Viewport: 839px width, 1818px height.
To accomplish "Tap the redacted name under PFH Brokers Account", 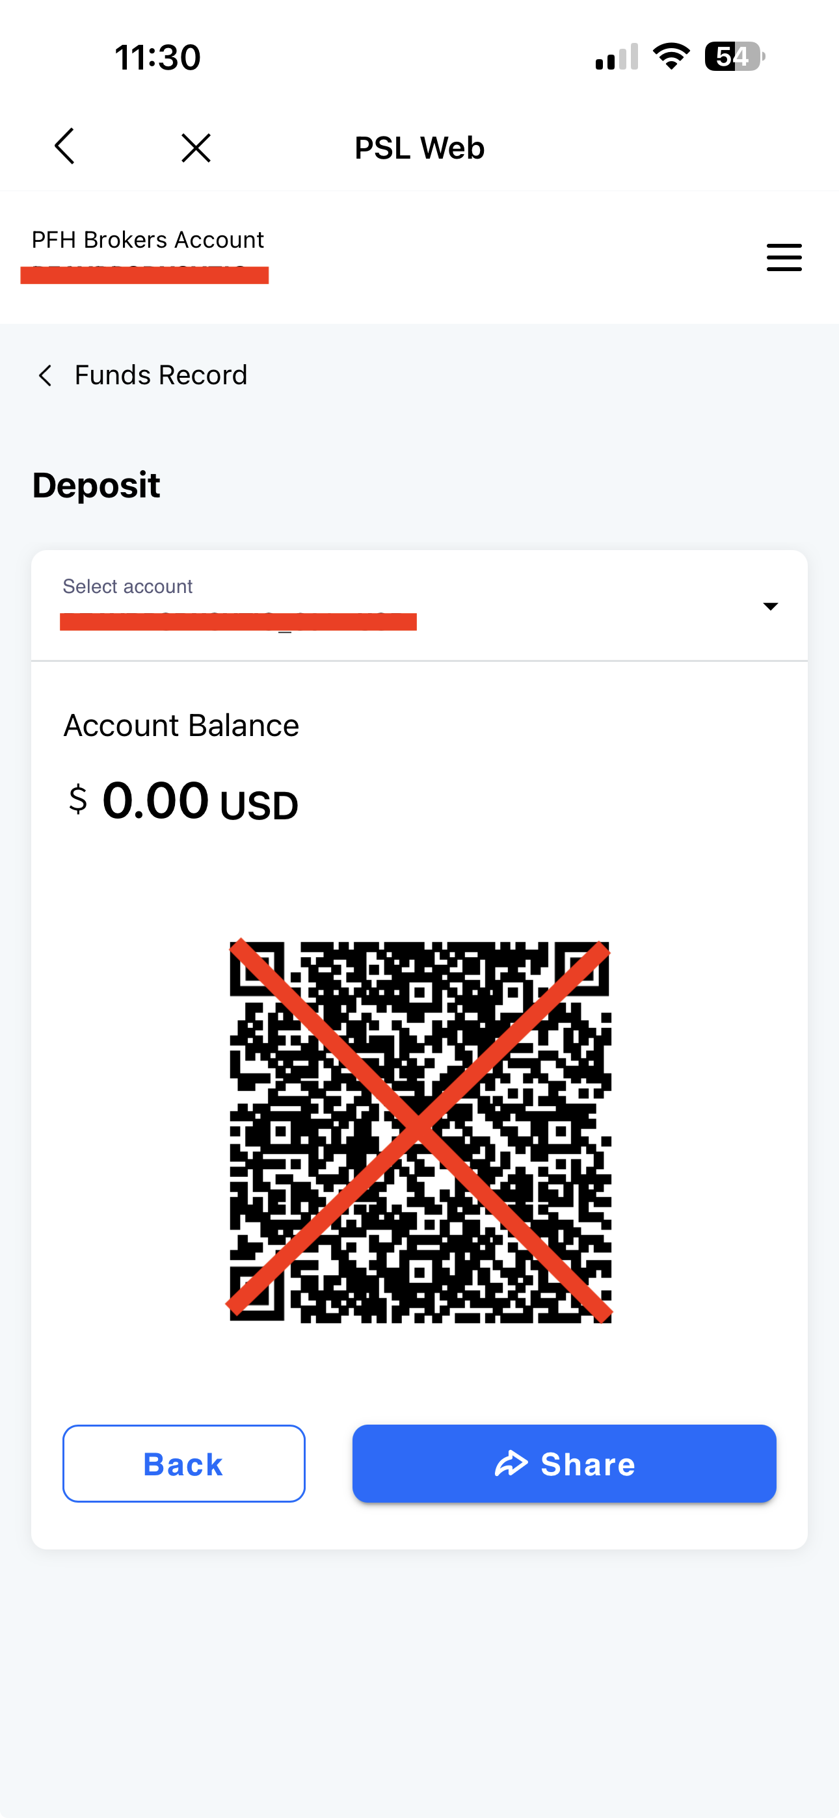I will 144,274.
